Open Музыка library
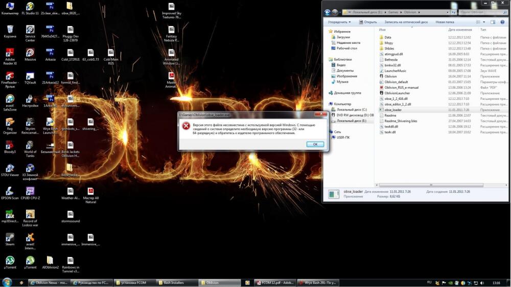Viewport: 511px width, 287px height. point(342,82)
